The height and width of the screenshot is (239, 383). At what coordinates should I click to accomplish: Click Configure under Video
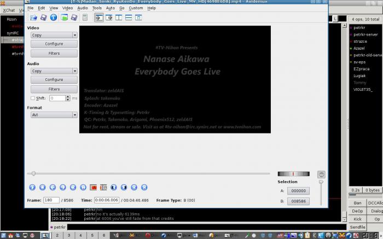click(54, 44)
